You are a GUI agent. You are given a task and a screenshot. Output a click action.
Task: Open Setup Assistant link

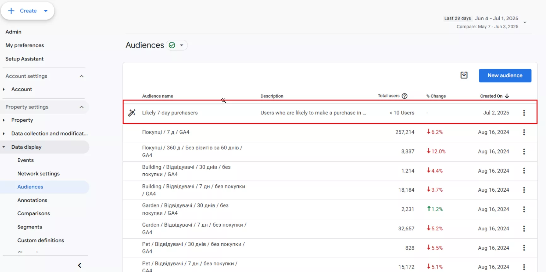(25, 59)
